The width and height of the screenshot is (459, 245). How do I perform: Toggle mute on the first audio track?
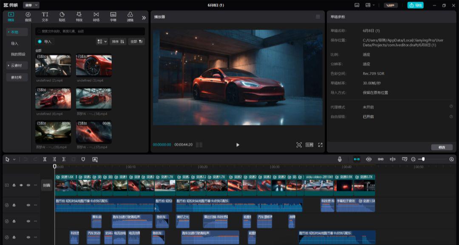[x=28, y=205]
